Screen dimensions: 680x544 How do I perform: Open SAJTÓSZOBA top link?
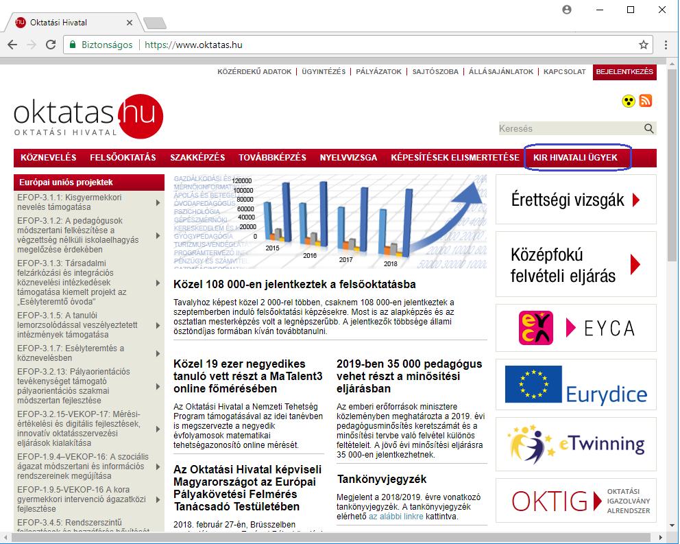pyautogui.click(x=435, y=71)
